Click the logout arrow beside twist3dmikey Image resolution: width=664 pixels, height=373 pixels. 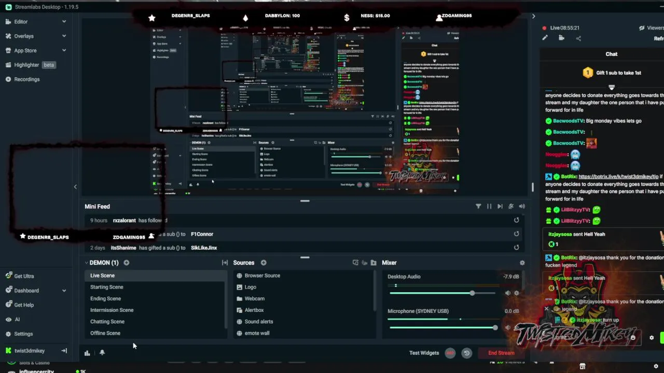point(64,351)
